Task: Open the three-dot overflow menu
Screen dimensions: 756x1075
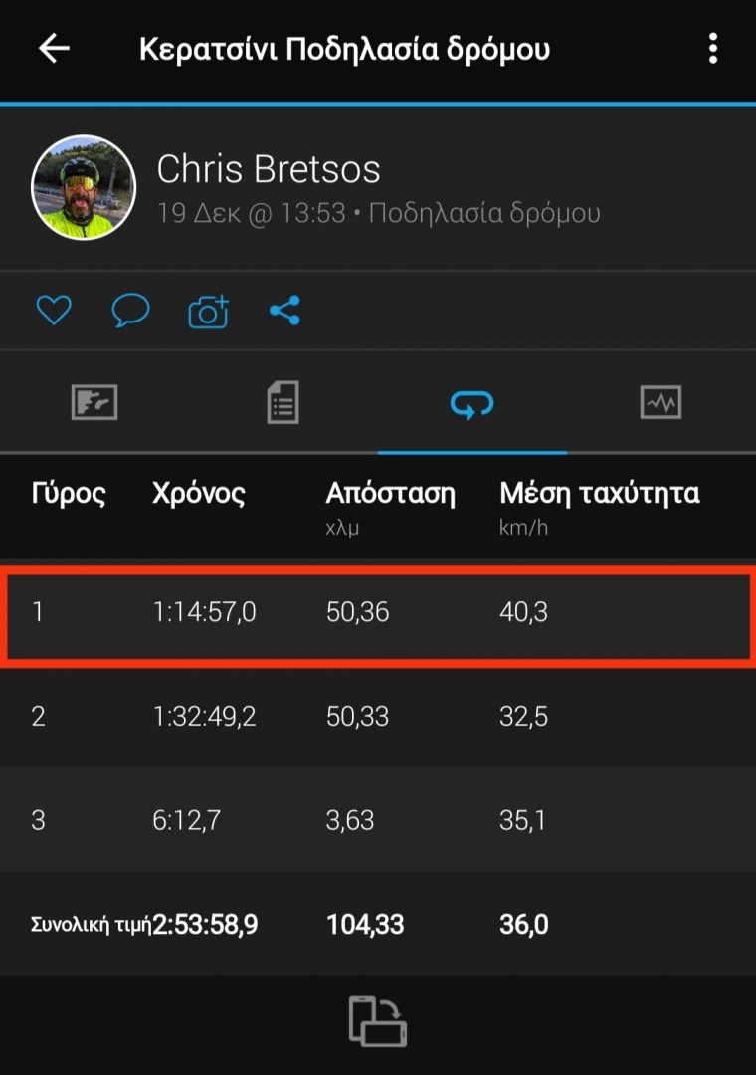Action: pos(712,49)
